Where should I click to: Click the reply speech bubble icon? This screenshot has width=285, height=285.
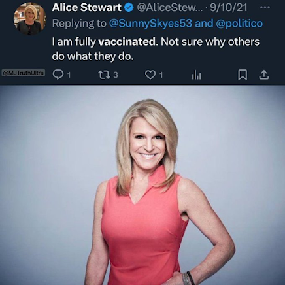pos(58,75)
